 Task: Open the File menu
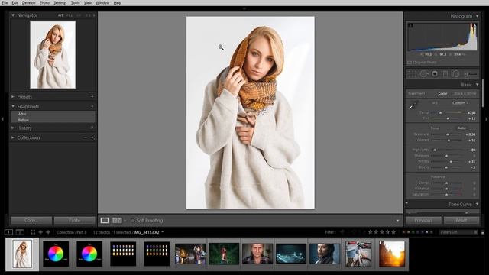[5, 2]
